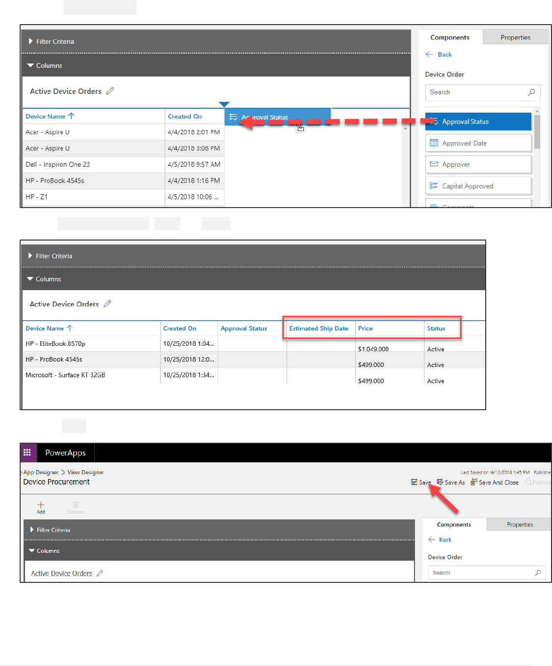Click Back link text in top Components panel
Image resolution: width=552 pixels, height=666 pixels.
445,55
